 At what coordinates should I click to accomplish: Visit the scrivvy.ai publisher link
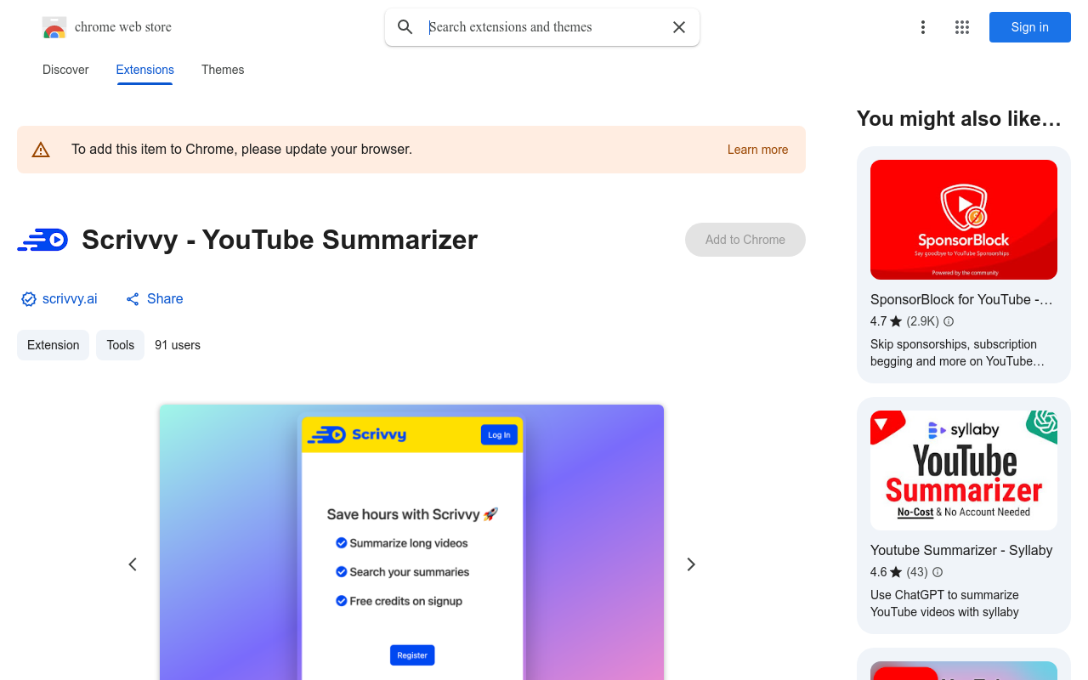(x=70, y=299)
